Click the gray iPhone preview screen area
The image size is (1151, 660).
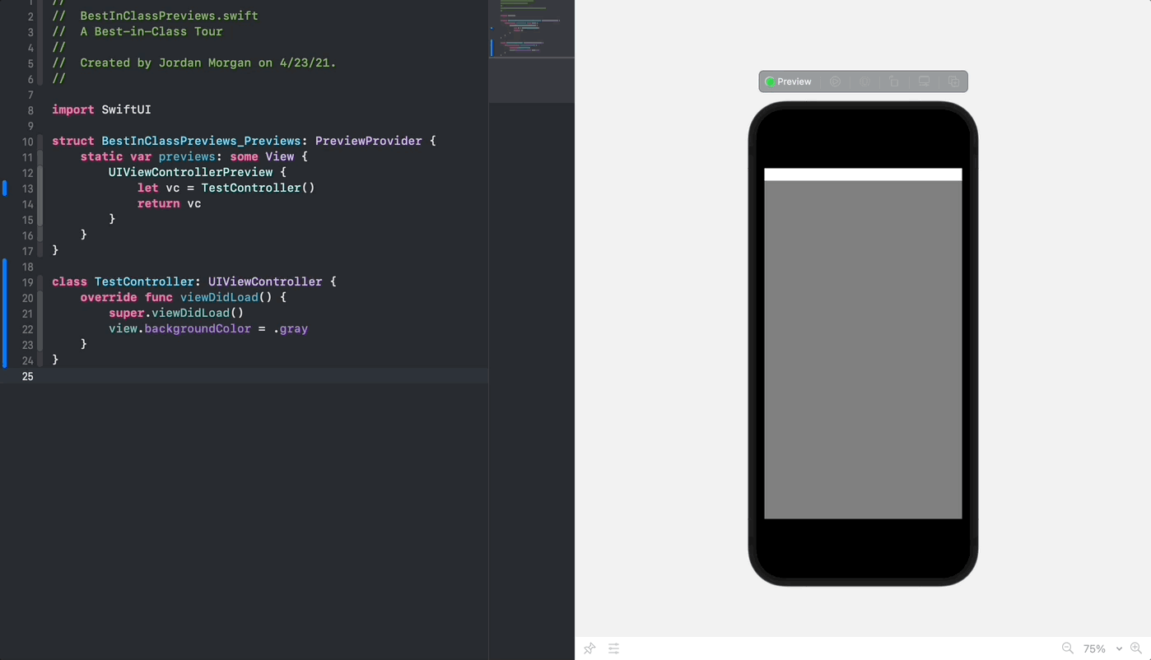point(863,346)
